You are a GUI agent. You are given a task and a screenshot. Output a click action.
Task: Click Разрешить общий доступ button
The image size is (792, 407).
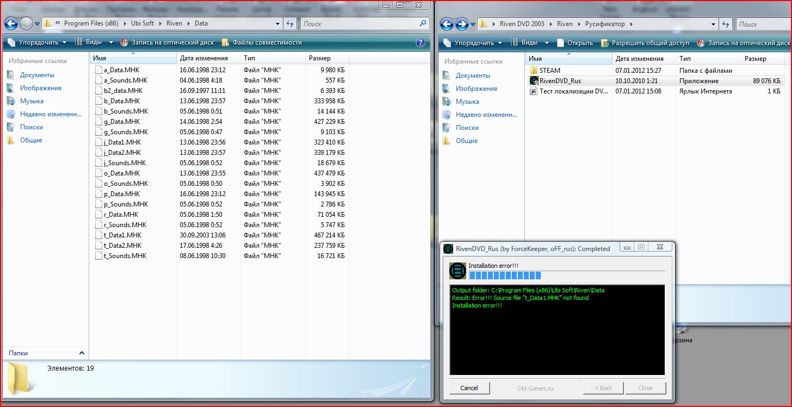click(x=645, y=43)
